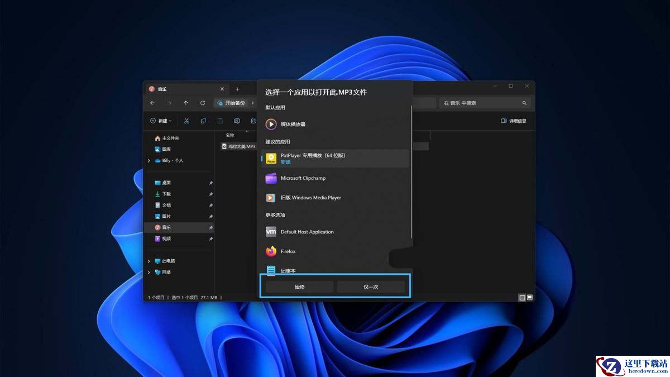Toggle the 详细信息 details pane

click(x=513, y=121)
